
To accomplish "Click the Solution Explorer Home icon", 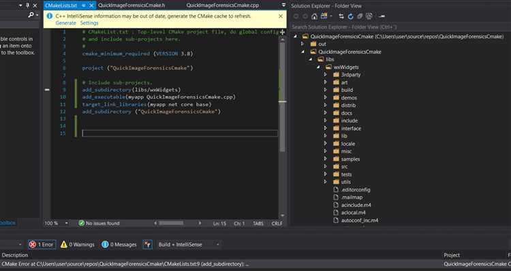I will point(314,16).
